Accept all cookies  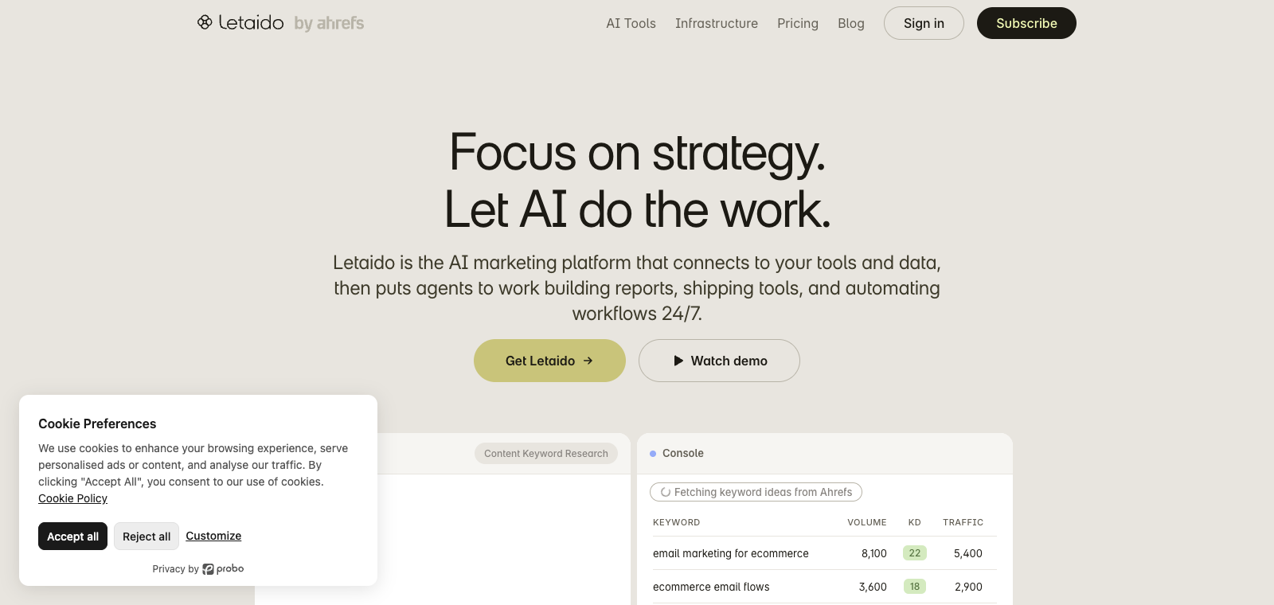tap(72, 537)
